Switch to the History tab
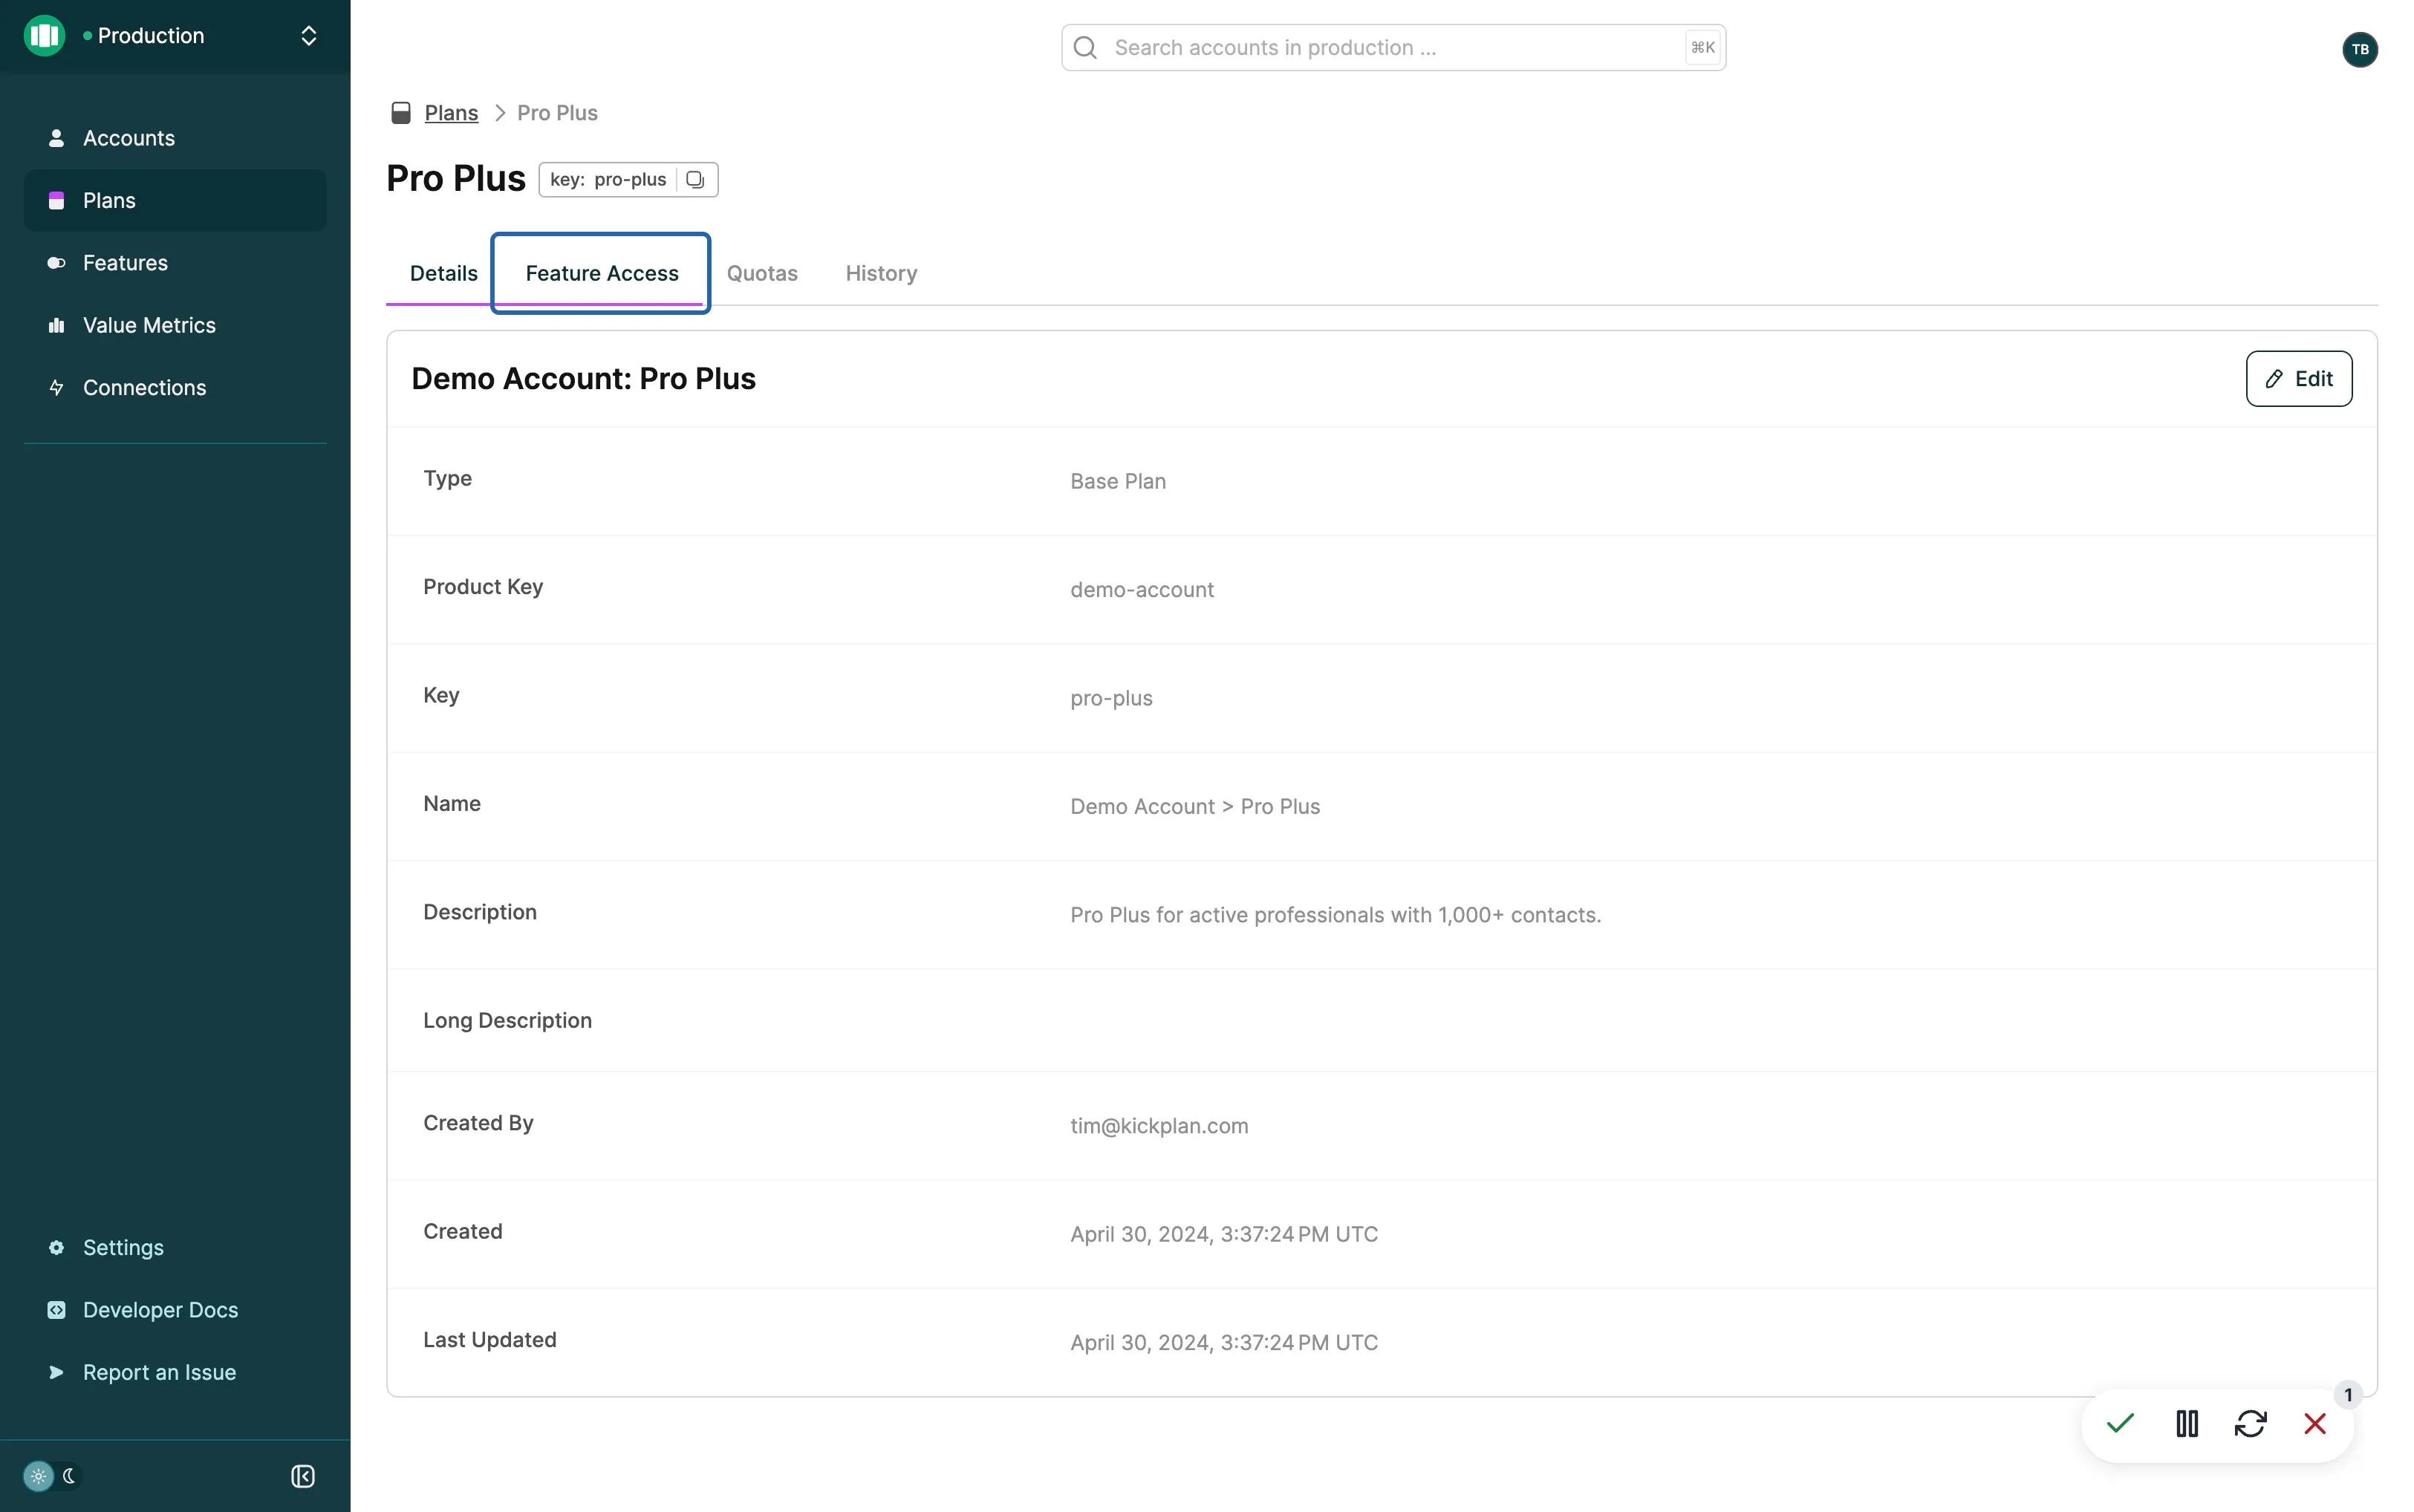The image size is (2414, 1512). [881, 273]
